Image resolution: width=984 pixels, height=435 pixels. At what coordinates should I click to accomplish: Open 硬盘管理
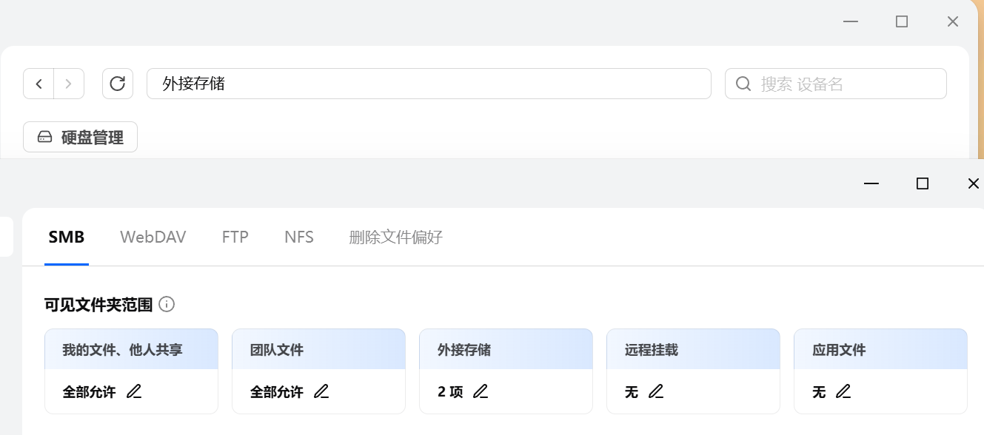pyautogui.click(x=80, y=137)
